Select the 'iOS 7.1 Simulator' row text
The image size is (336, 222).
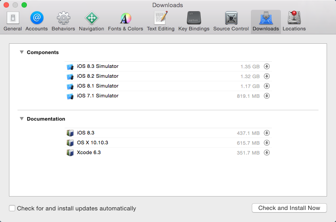click(x=98, y=96)
